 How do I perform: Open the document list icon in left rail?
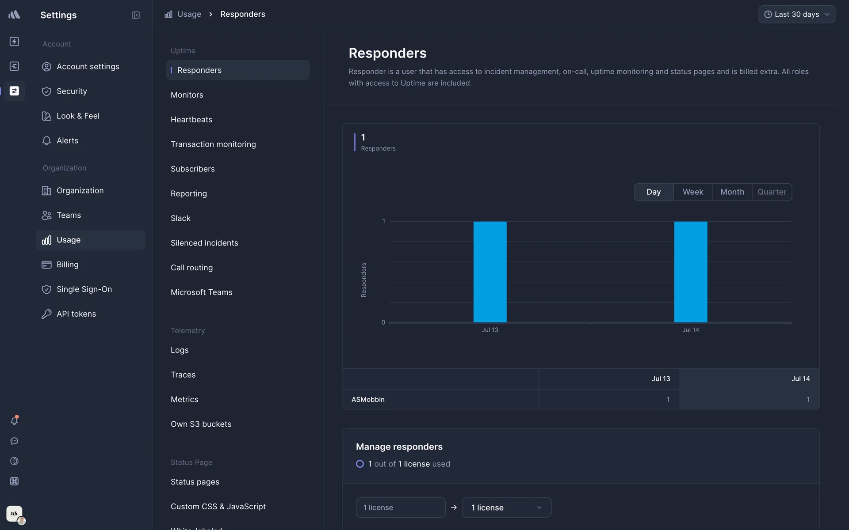tap(14, 66)
